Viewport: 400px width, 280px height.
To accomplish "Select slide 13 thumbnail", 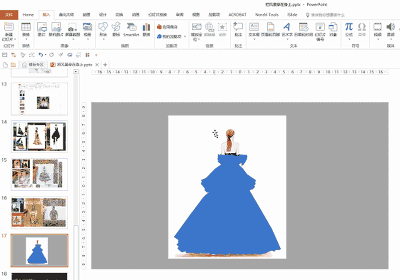I will [x=39, y=99].
